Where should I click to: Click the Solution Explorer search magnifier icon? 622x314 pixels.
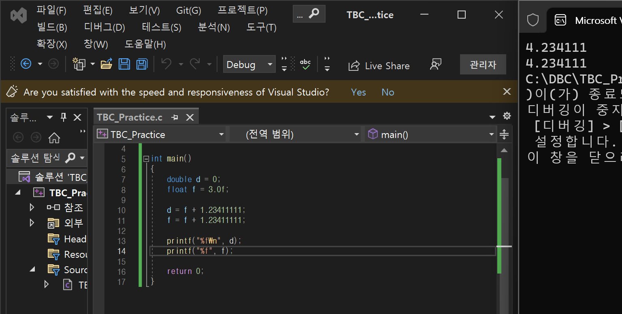[x=70, y=157]
